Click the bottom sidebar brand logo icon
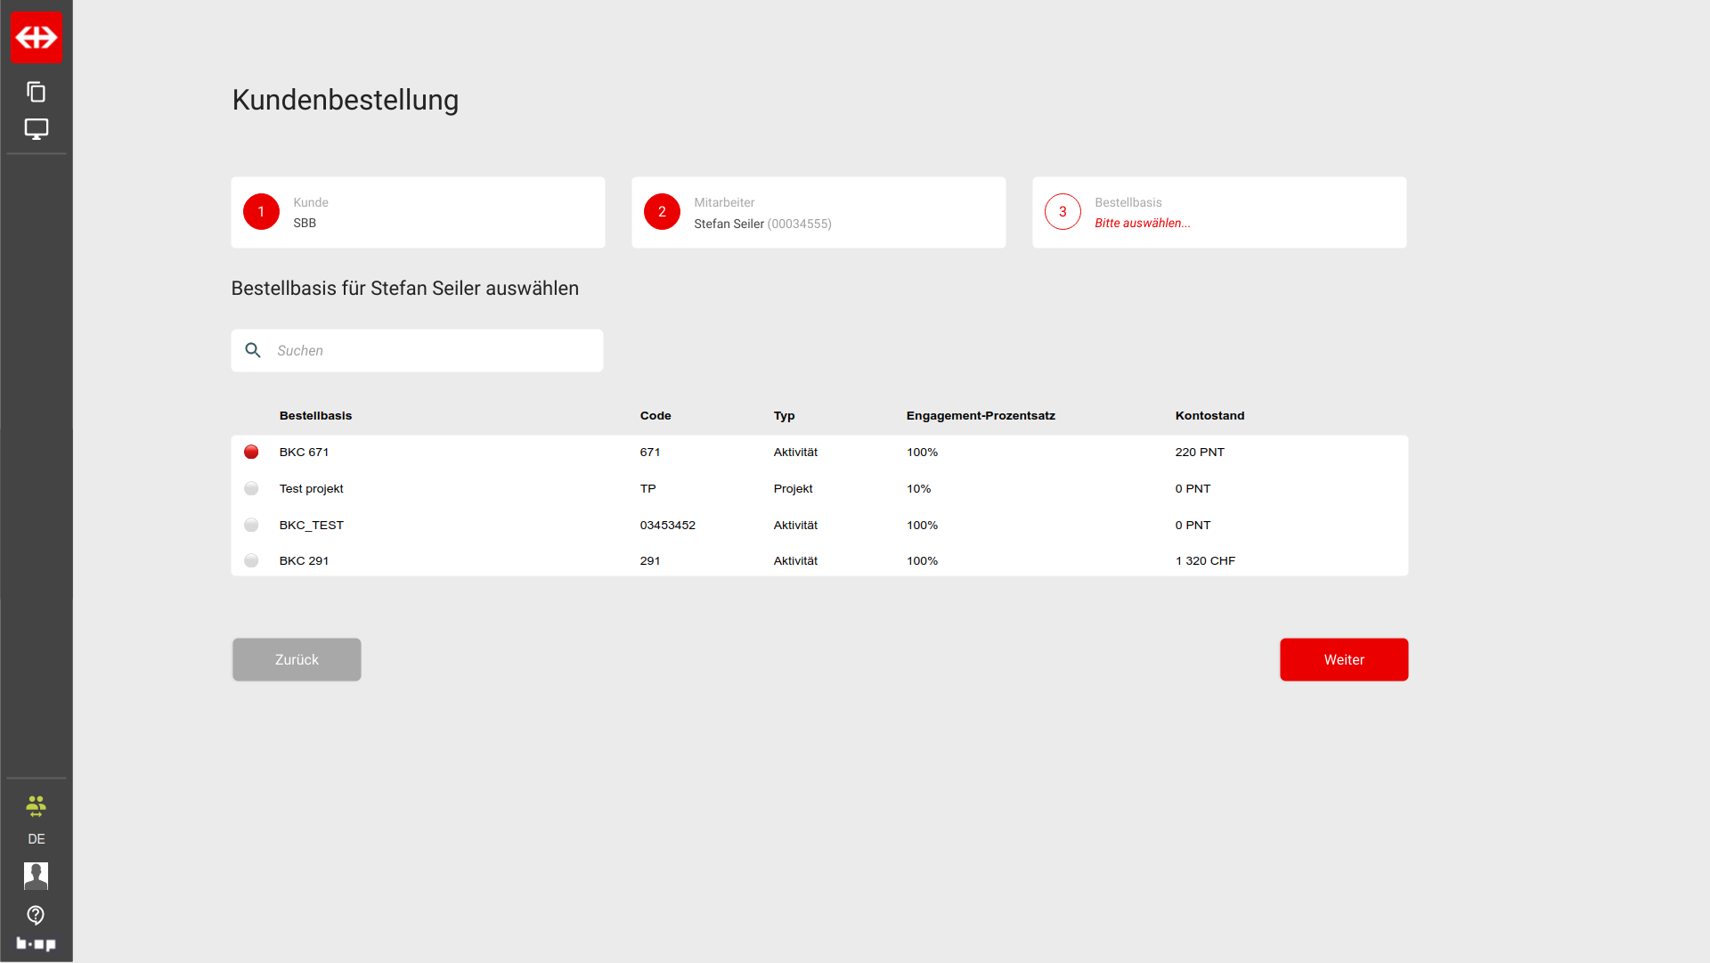1710x963 pixels. tap(36, 943)
